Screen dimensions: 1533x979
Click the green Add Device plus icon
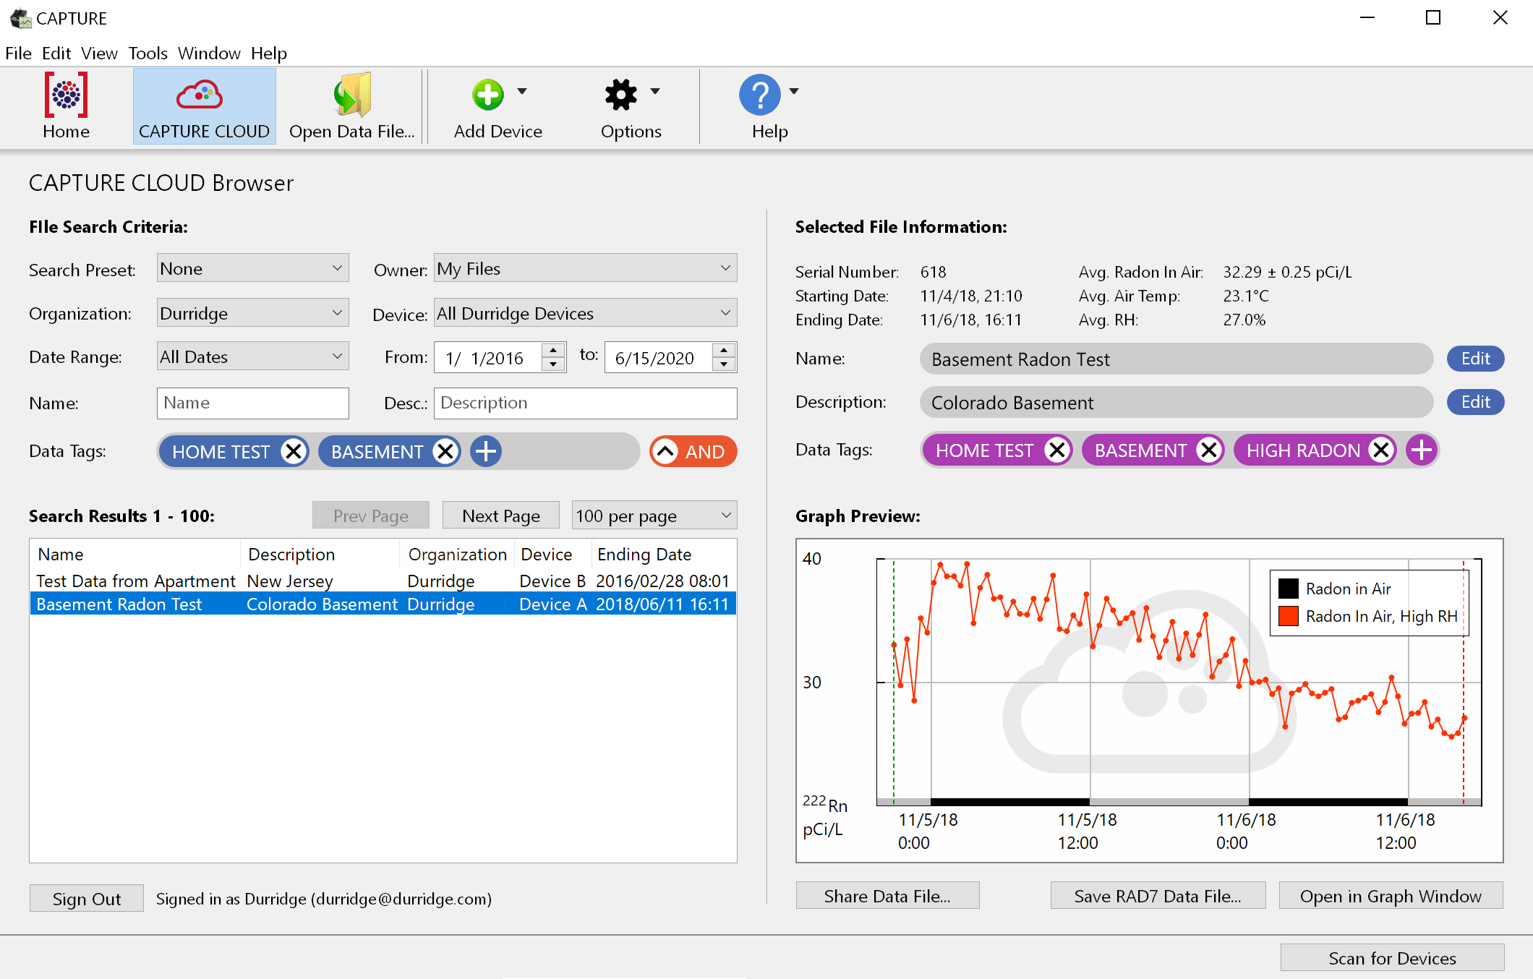(x=488, y=95)
